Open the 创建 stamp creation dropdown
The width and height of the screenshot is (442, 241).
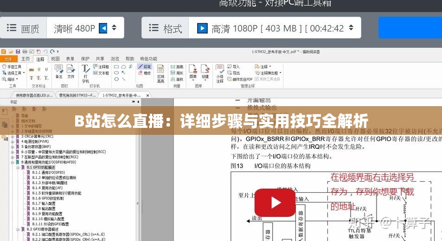[x=205, y=72]
